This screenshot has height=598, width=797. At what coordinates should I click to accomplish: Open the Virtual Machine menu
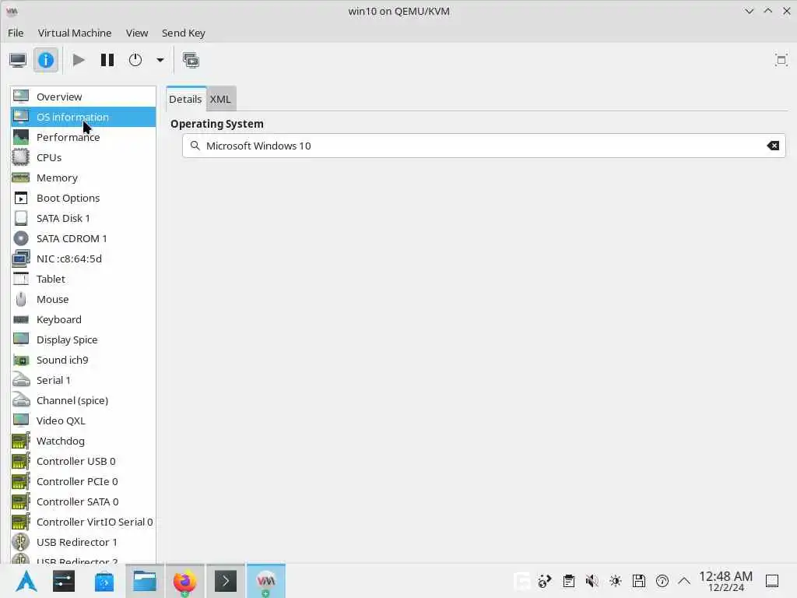pos(75,33)
